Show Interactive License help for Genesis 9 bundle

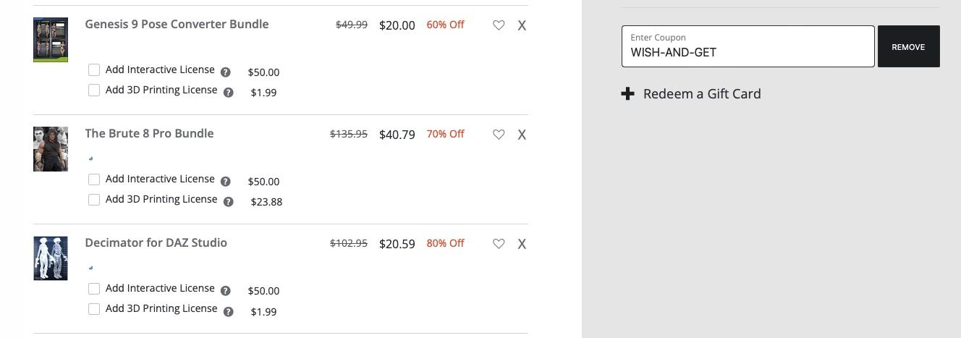point(226,72)
